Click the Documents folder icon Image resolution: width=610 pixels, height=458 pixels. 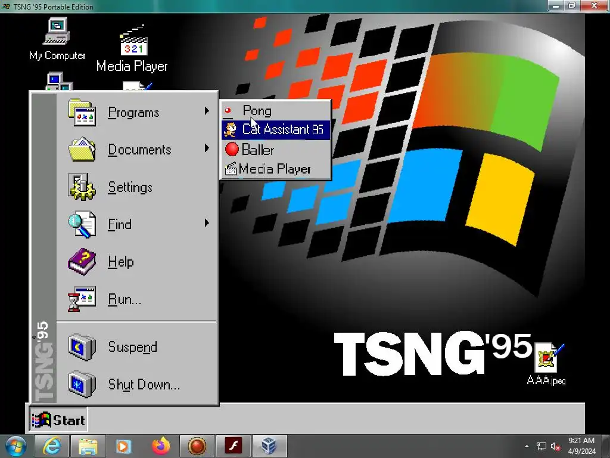[82, 150]
